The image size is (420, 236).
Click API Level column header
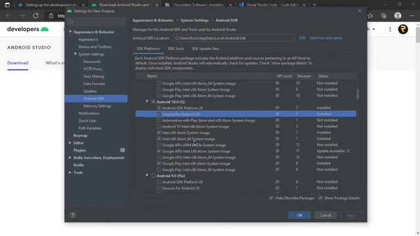coord(284,76)
